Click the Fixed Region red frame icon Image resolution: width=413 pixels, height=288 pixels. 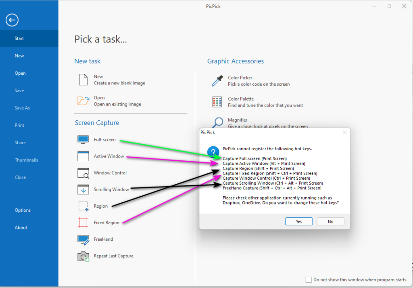click(83, 223)
